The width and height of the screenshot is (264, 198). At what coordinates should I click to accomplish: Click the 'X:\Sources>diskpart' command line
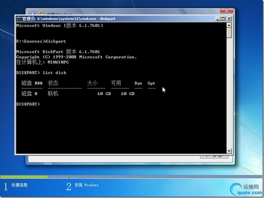tap(41, 41)
